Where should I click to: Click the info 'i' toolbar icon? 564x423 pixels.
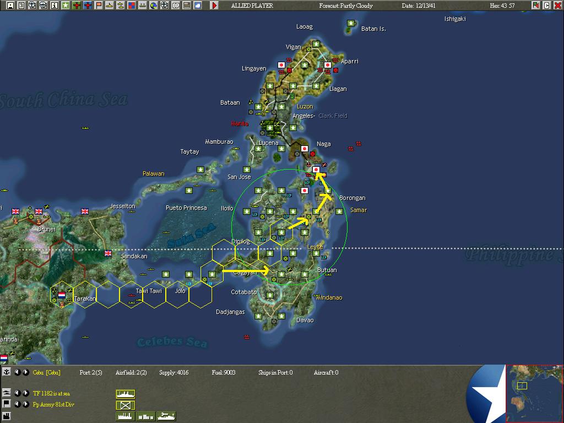(x=55, y=6)
